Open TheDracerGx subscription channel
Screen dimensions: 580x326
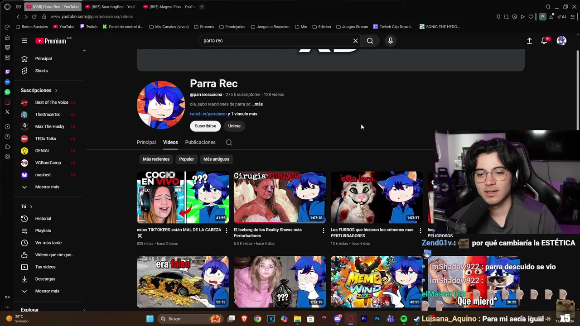click(x=48, y=115)
